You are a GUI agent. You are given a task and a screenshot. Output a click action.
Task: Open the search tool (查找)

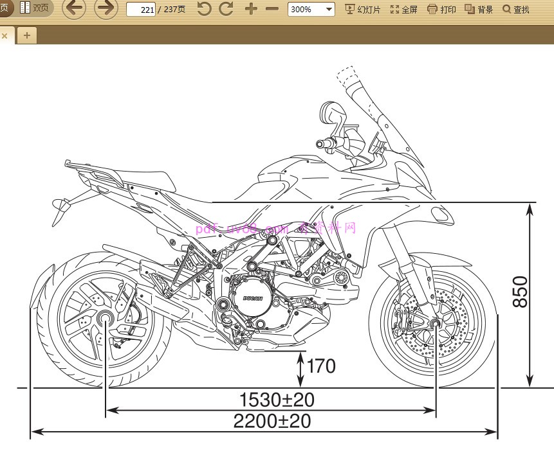(516, 10)
